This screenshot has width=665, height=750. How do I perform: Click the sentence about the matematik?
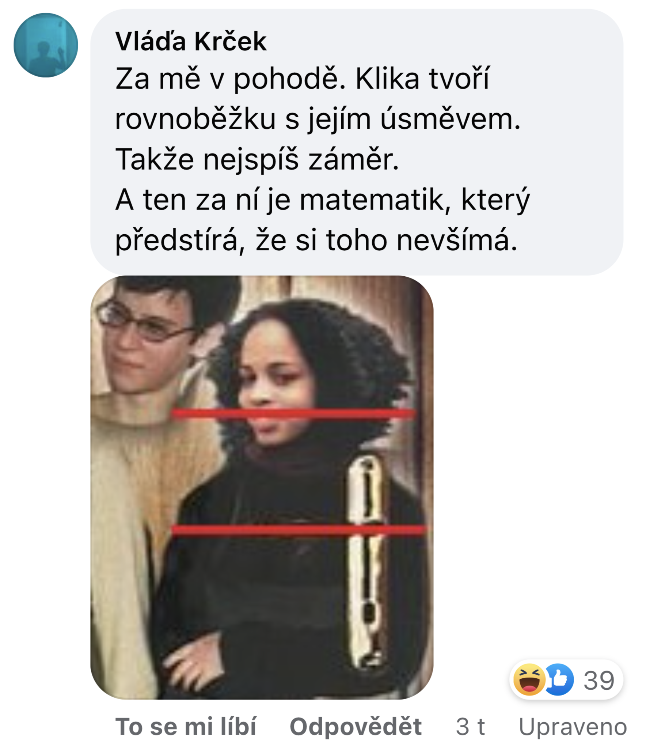tap(323, 220)
